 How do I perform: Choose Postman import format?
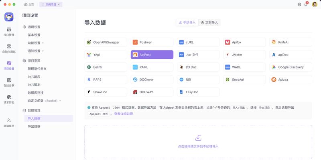(152, 42)
